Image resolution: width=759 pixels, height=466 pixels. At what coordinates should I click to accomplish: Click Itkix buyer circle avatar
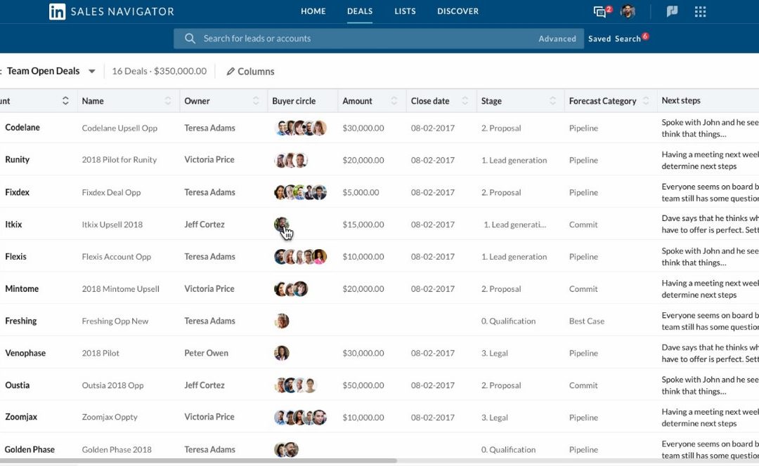click(281, 225)
